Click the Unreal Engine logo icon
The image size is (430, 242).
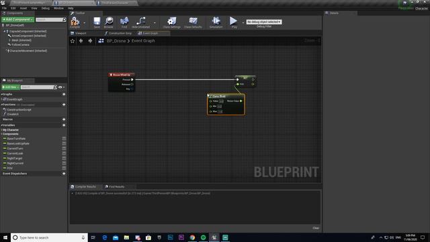click(x=3, y=3)
